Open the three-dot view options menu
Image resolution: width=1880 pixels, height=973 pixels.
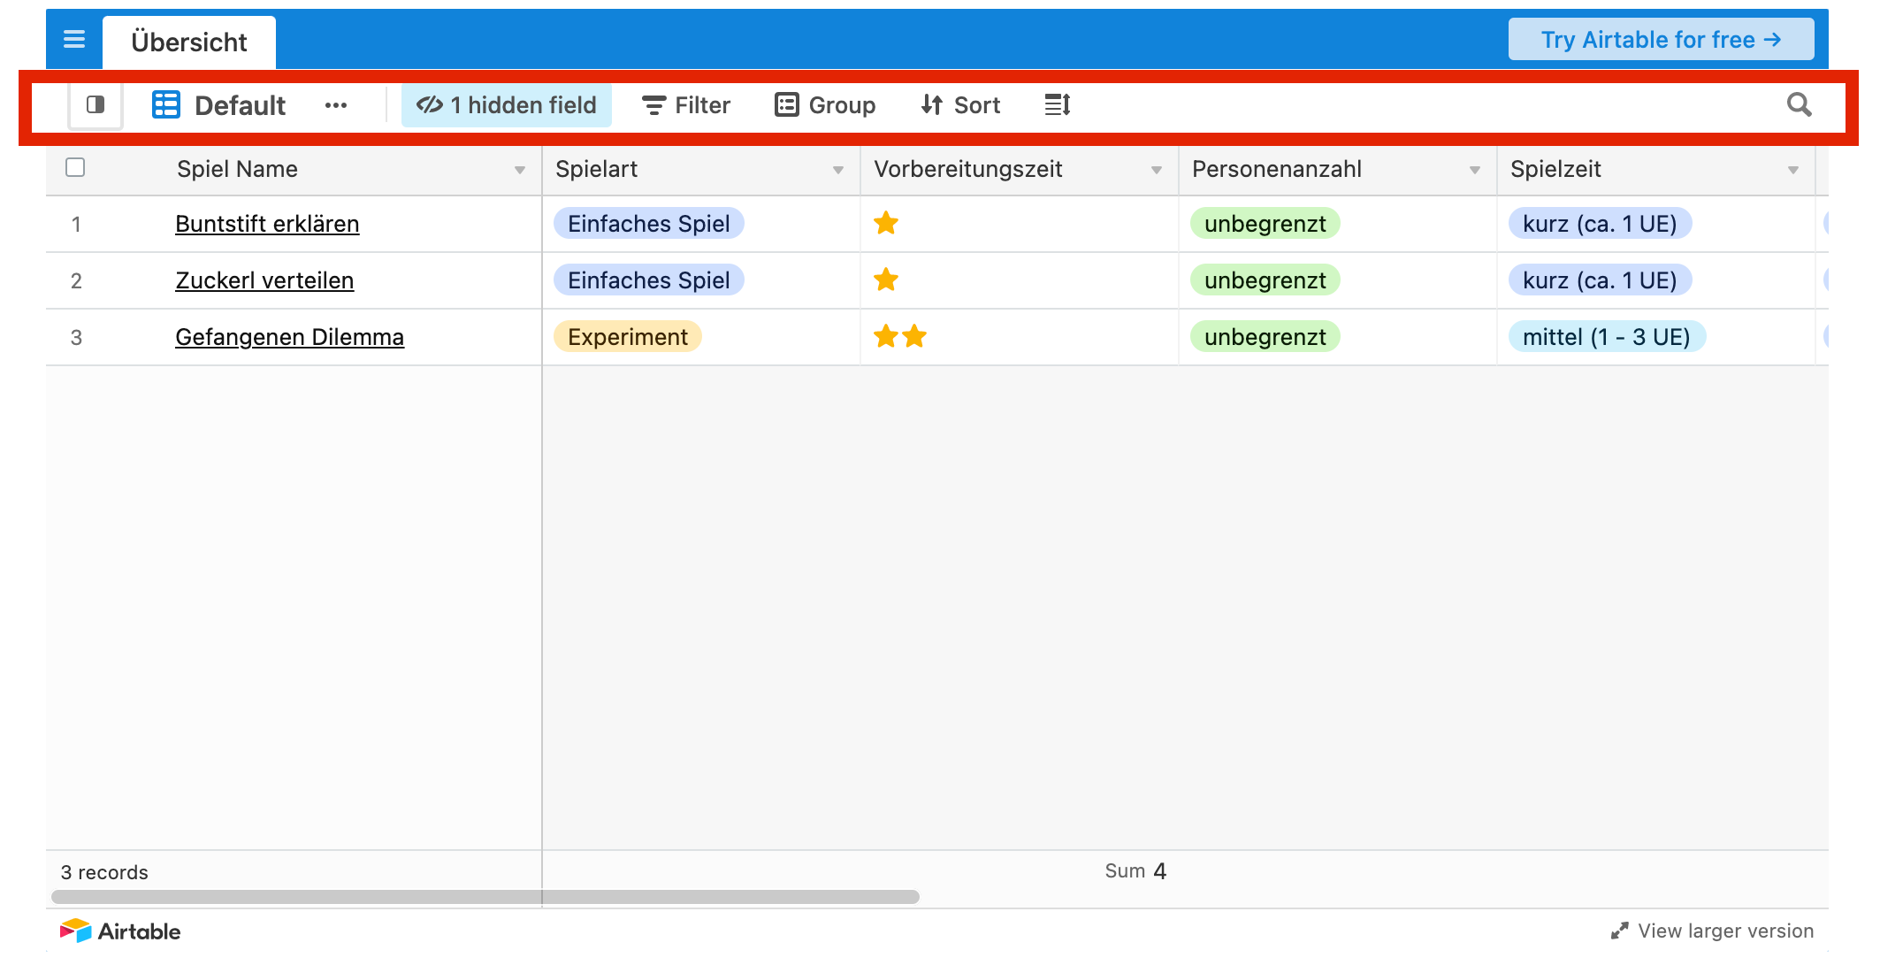pyautogui.click(x=336, y=105)
